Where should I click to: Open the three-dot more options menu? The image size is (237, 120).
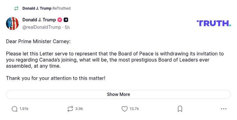tap(224, 109)
